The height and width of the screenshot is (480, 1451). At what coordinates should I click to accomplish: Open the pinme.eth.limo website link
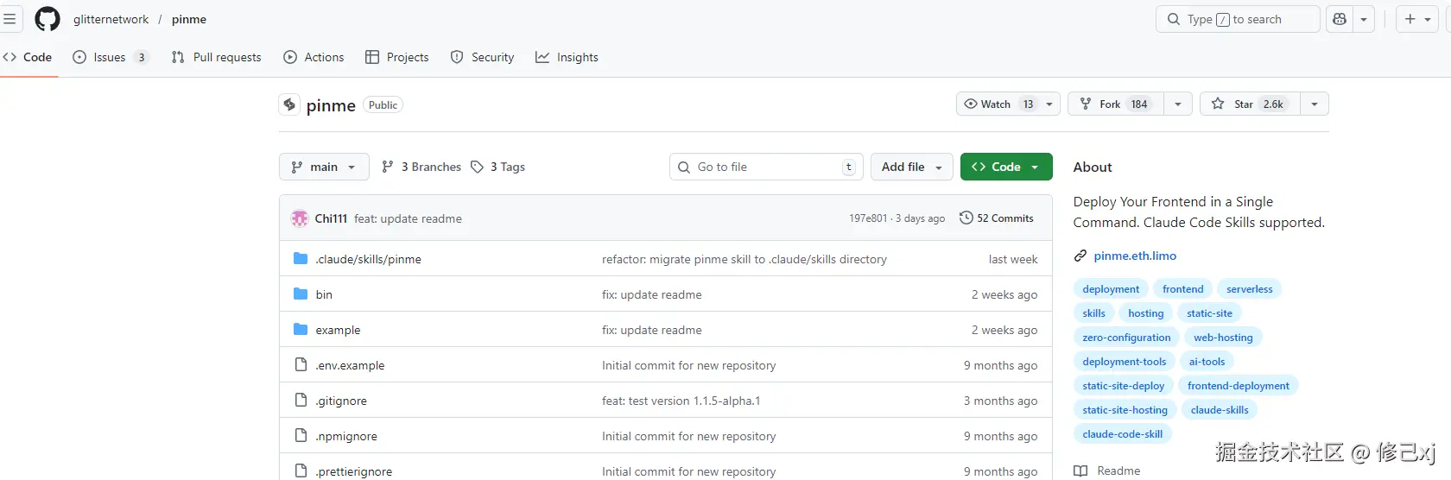[x=1135, y=256]
